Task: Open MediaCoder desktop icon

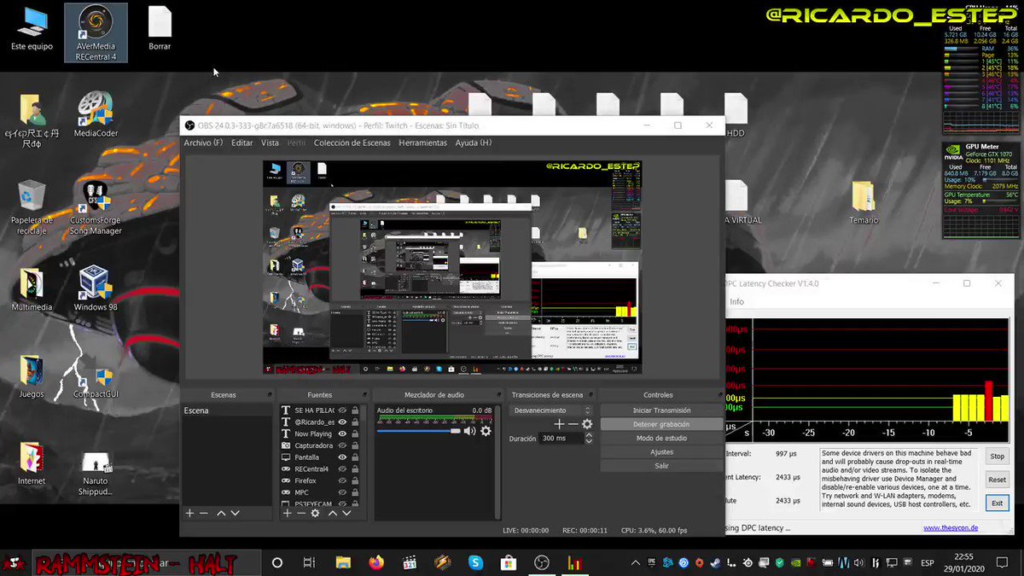Action: coord(96,114)
